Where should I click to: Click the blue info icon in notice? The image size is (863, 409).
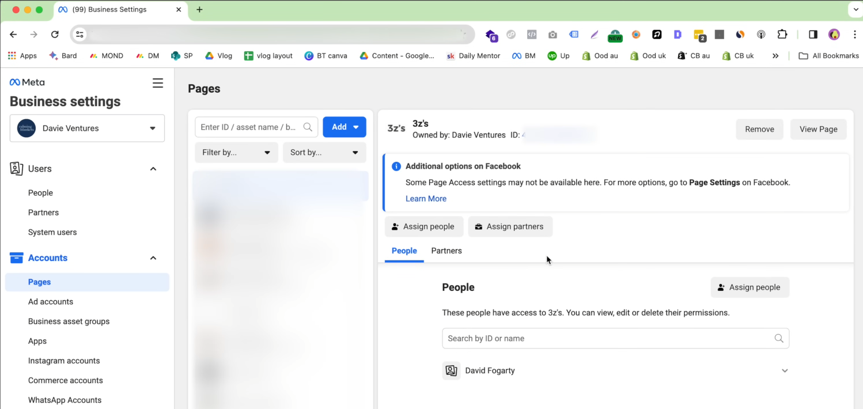(x=396, y=166)
